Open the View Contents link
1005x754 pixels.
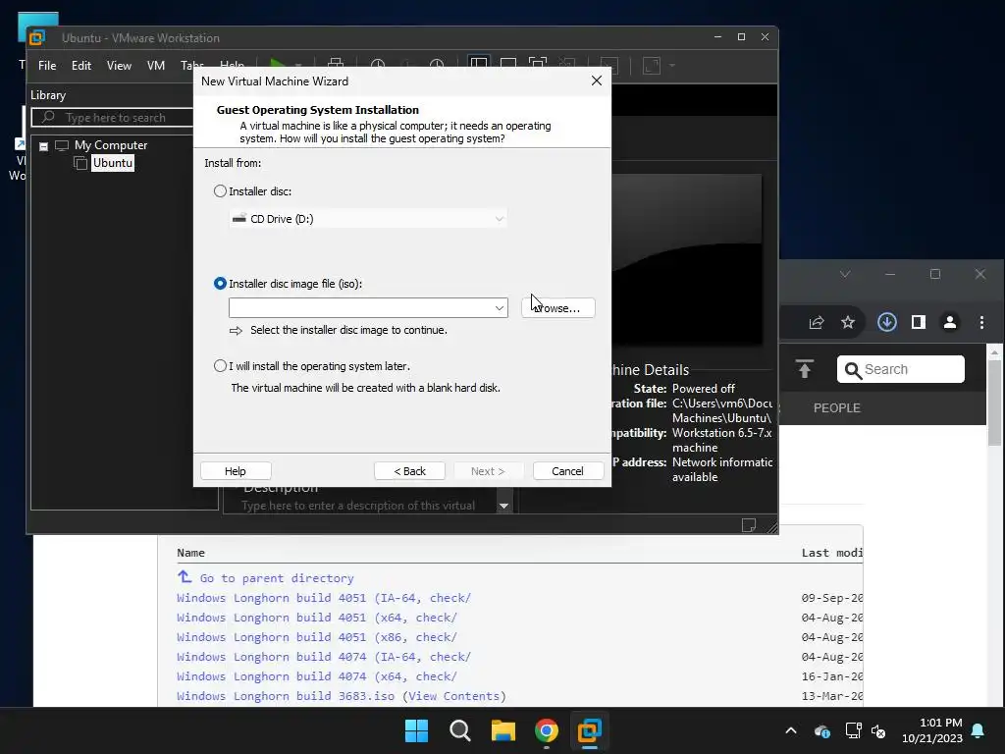click(x=453, y=696)
